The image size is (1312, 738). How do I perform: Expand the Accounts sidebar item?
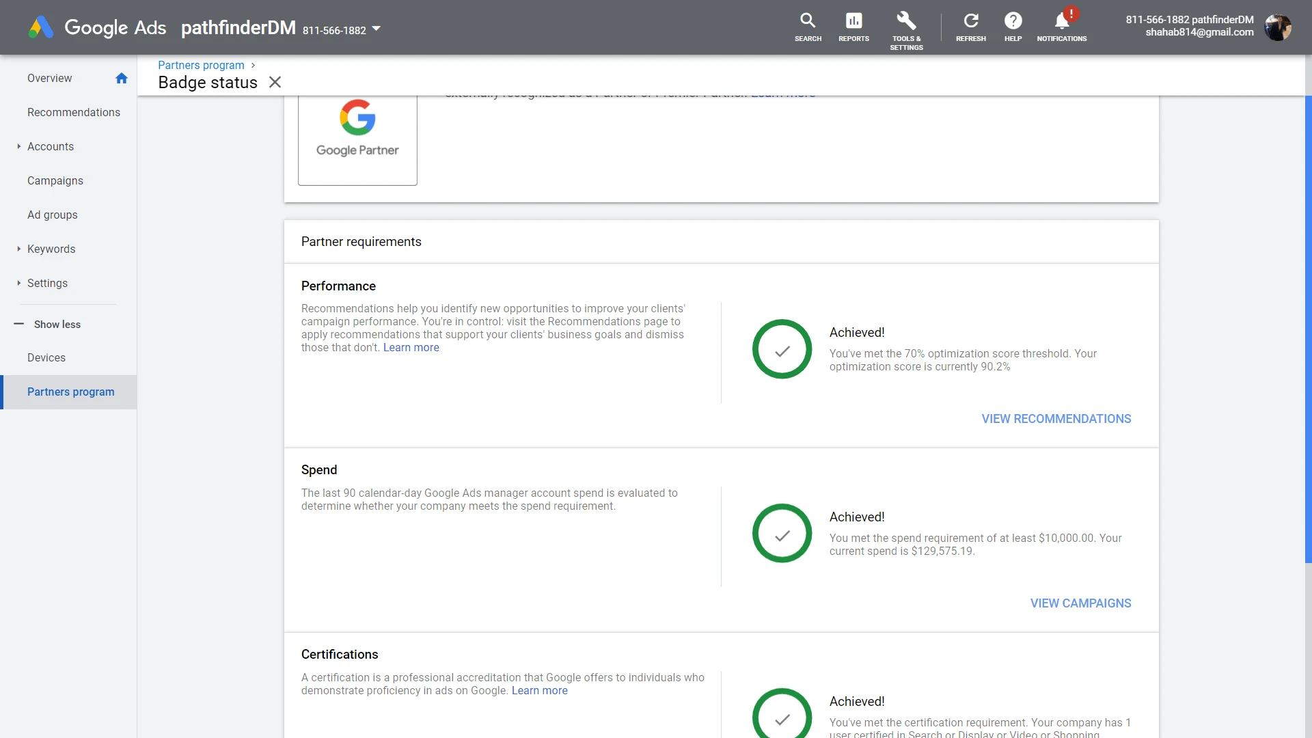[x=19, y=146]
